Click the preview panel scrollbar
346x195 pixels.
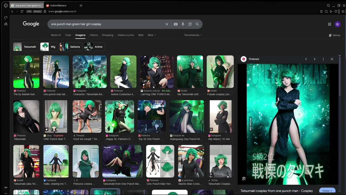(x=340, y=76)
